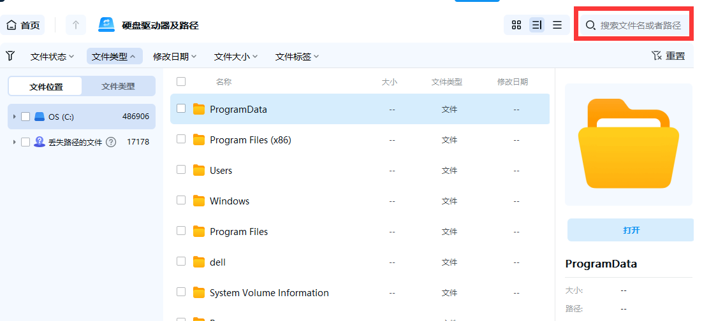The width and height of the screenshot is (702, 321).
Task: Select the System Volume Information name
Action: coord(270,293)
